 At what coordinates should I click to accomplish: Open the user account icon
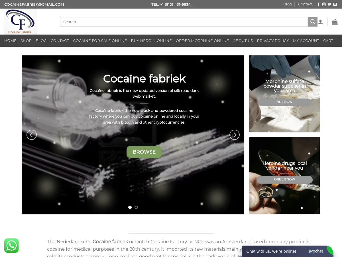click(321, 22)
